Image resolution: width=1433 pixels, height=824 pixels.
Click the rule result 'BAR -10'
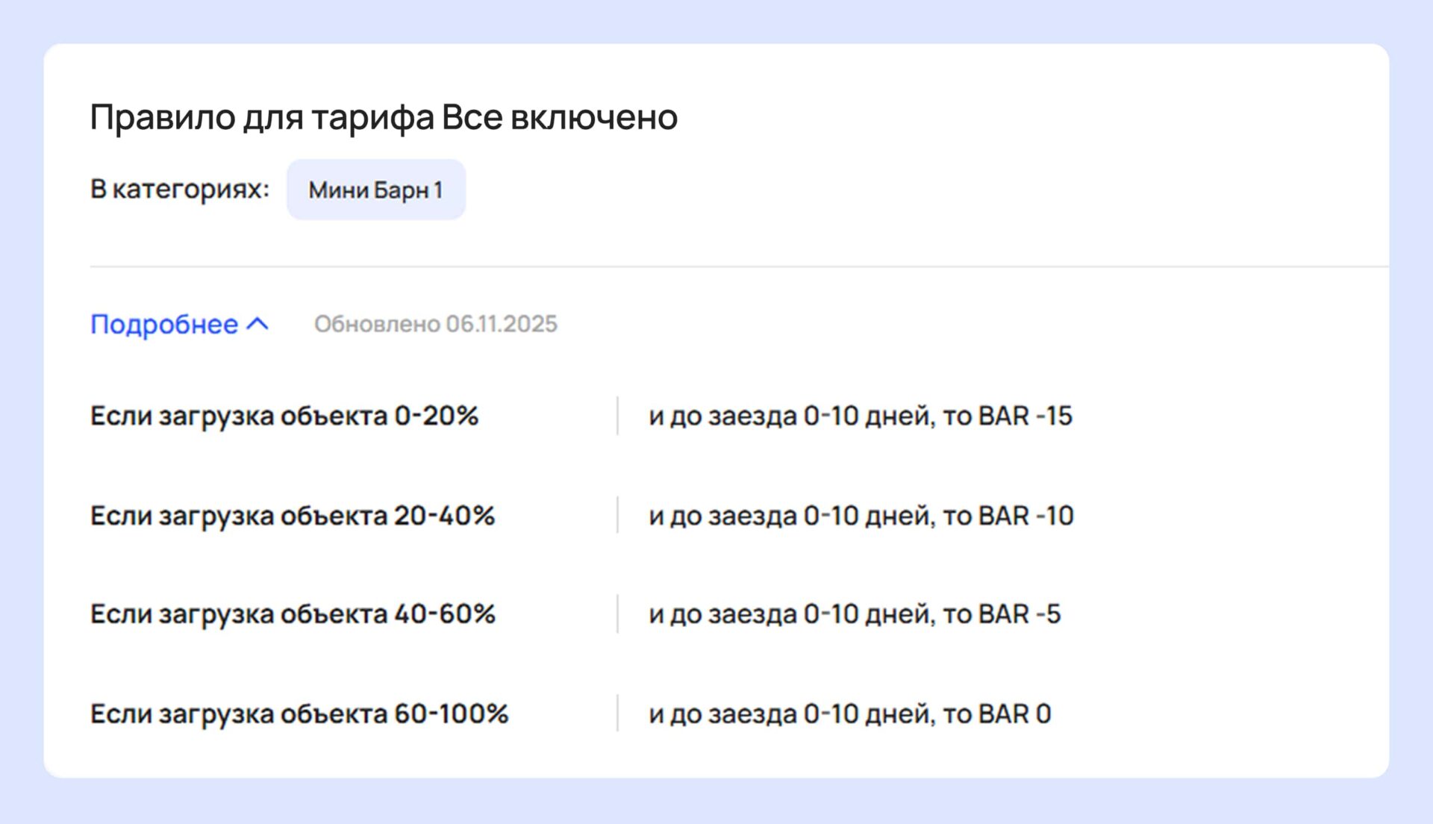click(1025, 516)
